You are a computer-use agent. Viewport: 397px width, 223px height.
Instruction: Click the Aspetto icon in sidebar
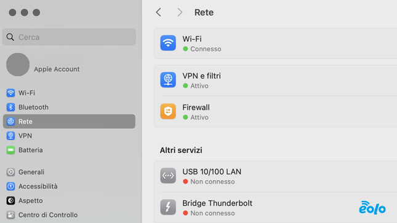tap(10, 201)
